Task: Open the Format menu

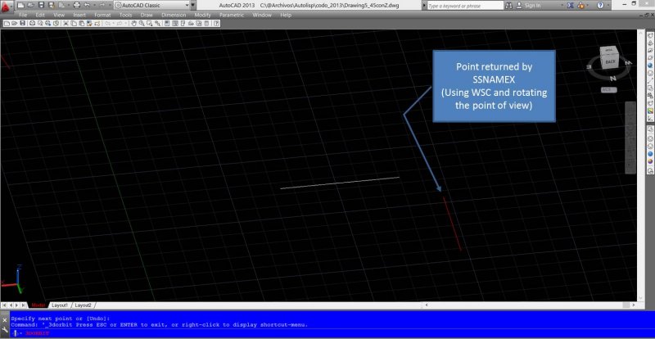Action: (102, 15)
